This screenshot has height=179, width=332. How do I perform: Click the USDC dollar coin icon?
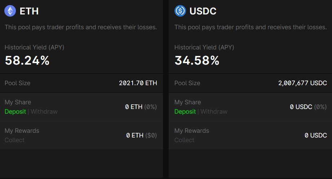tap(180, 11)
